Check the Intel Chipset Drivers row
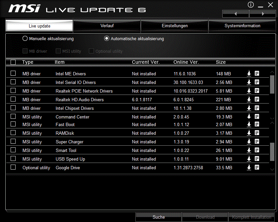This screenshot has width=278, height=222. pyautogui.click(x=13, y=108)
